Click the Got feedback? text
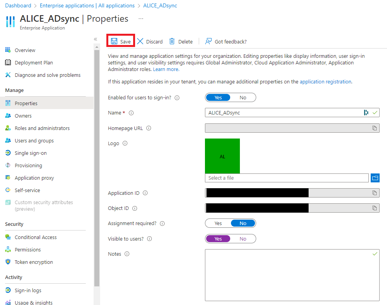 pyautogui.click(x=231, y=42)
